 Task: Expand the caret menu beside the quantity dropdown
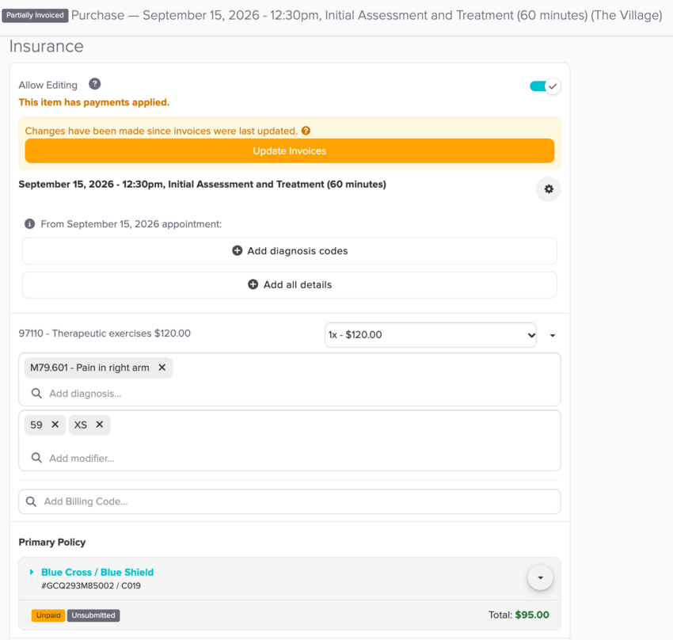coord(553,335)
